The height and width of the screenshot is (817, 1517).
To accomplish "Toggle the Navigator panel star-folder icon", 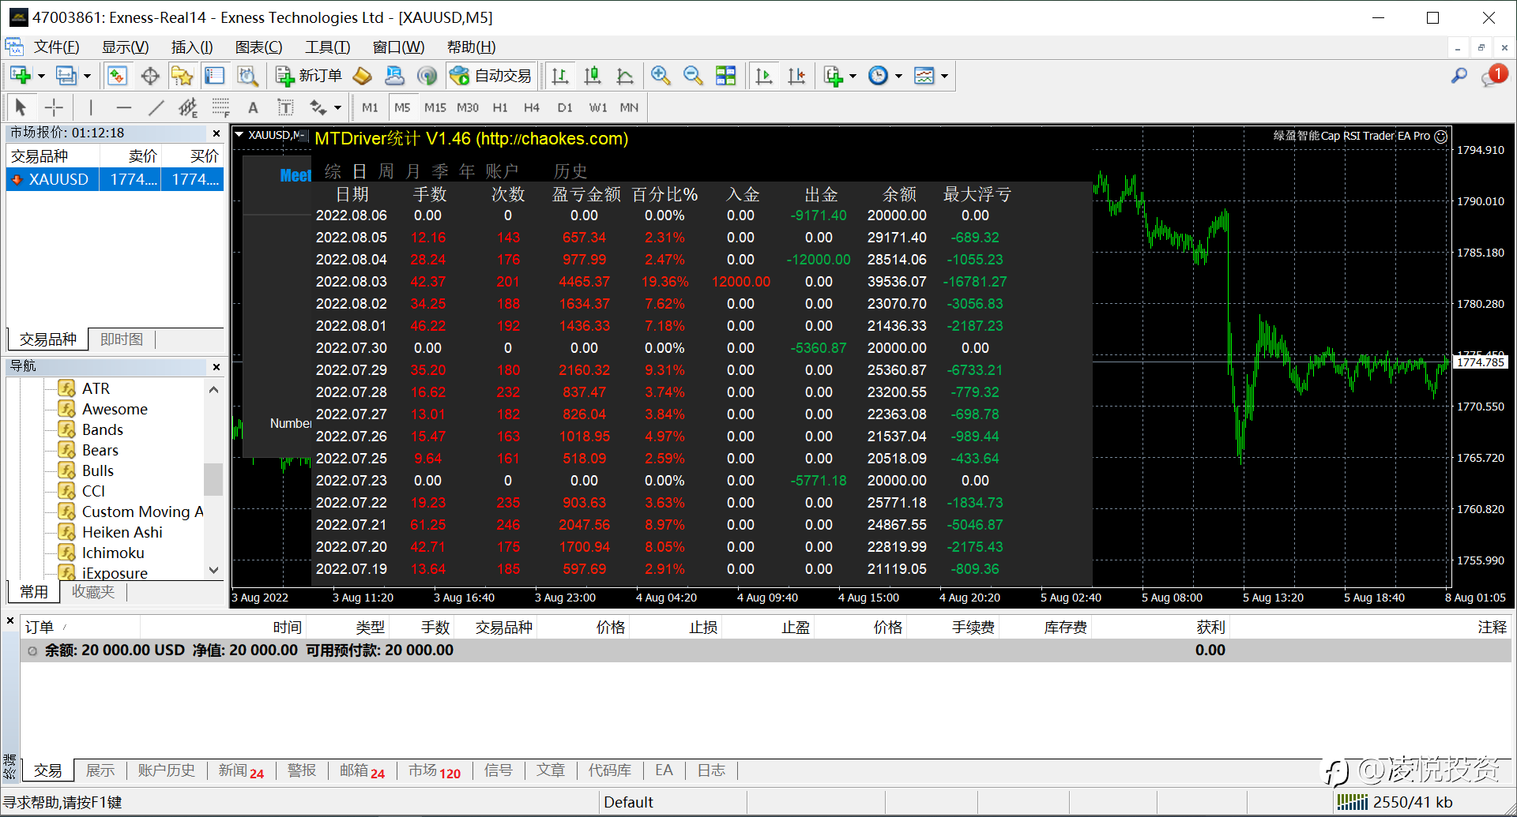I will pos(183,76).
